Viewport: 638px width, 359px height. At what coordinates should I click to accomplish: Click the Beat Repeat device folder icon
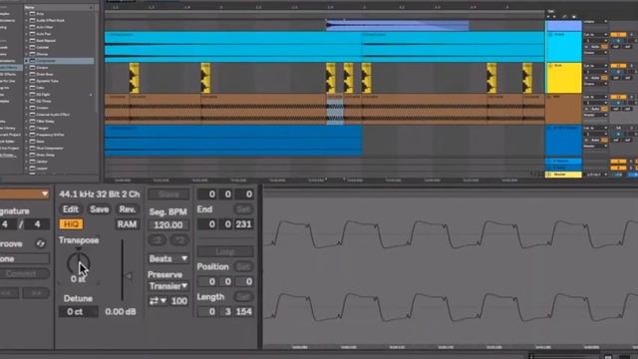(32, 41)
